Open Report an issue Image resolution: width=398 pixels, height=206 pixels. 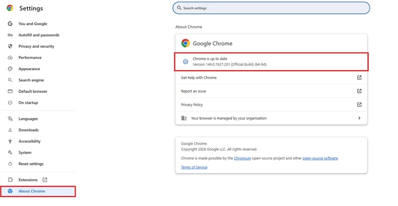click(271, 91)
